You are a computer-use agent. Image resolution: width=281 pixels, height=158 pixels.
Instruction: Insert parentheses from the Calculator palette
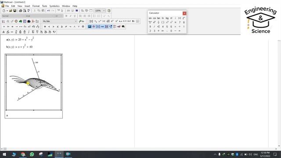click(x=163, y=22)
